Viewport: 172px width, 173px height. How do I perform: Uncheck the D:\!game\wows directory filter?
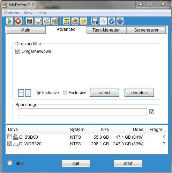pos(17,51)
